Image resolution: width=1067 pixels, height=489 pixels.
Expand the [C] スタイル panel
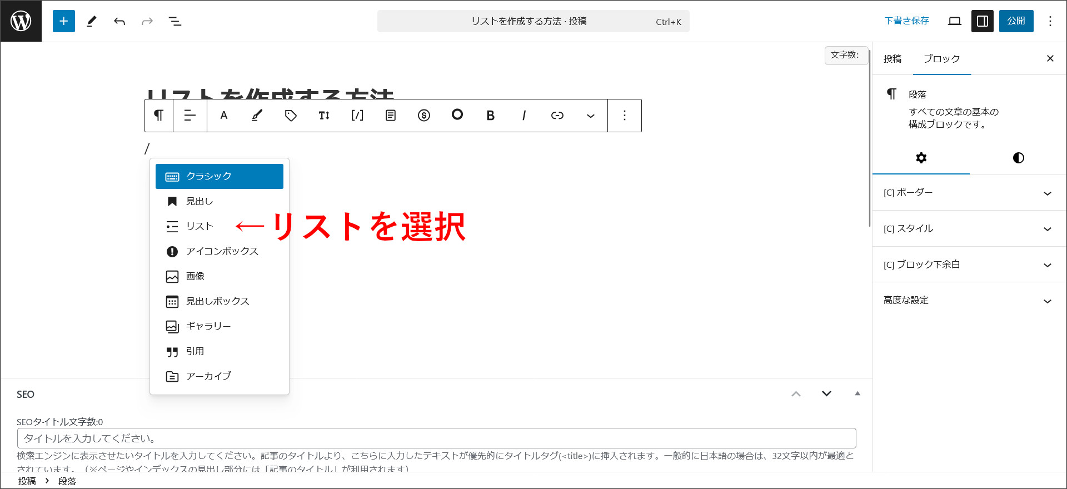tap(969, 228)
